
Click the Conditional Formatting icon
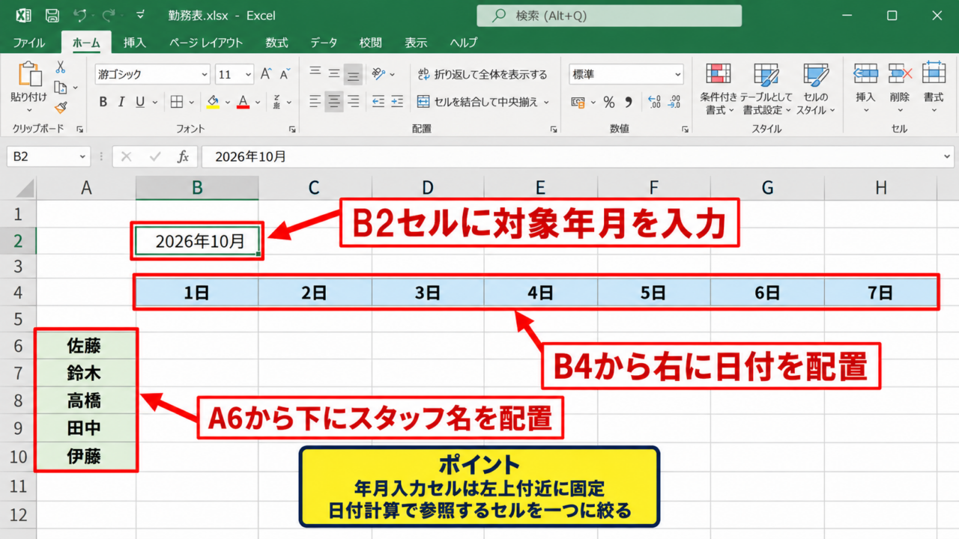(719, 75)
